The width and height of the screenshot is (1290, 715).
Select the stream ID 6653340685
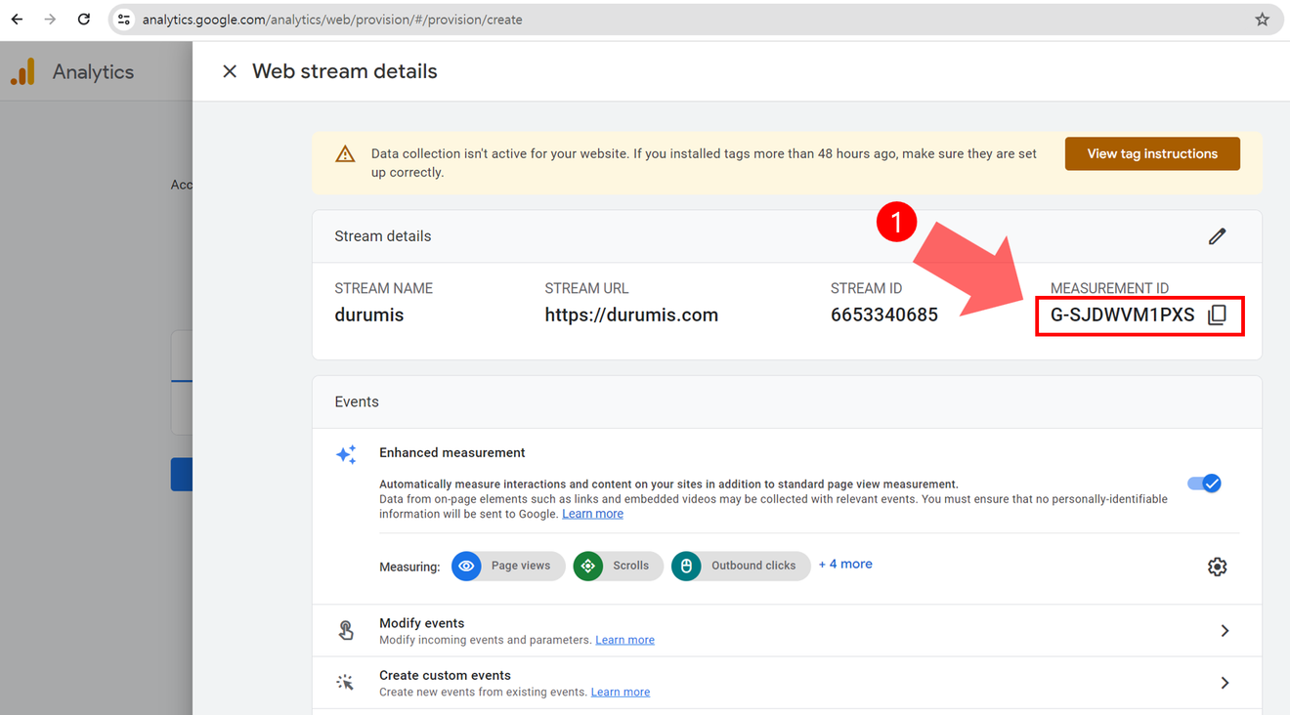[x=884, y=315]
